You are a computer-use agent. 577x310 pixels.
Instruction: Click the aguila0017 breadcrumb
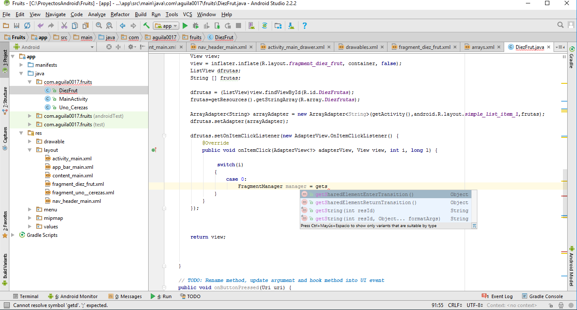pos(161,37)
